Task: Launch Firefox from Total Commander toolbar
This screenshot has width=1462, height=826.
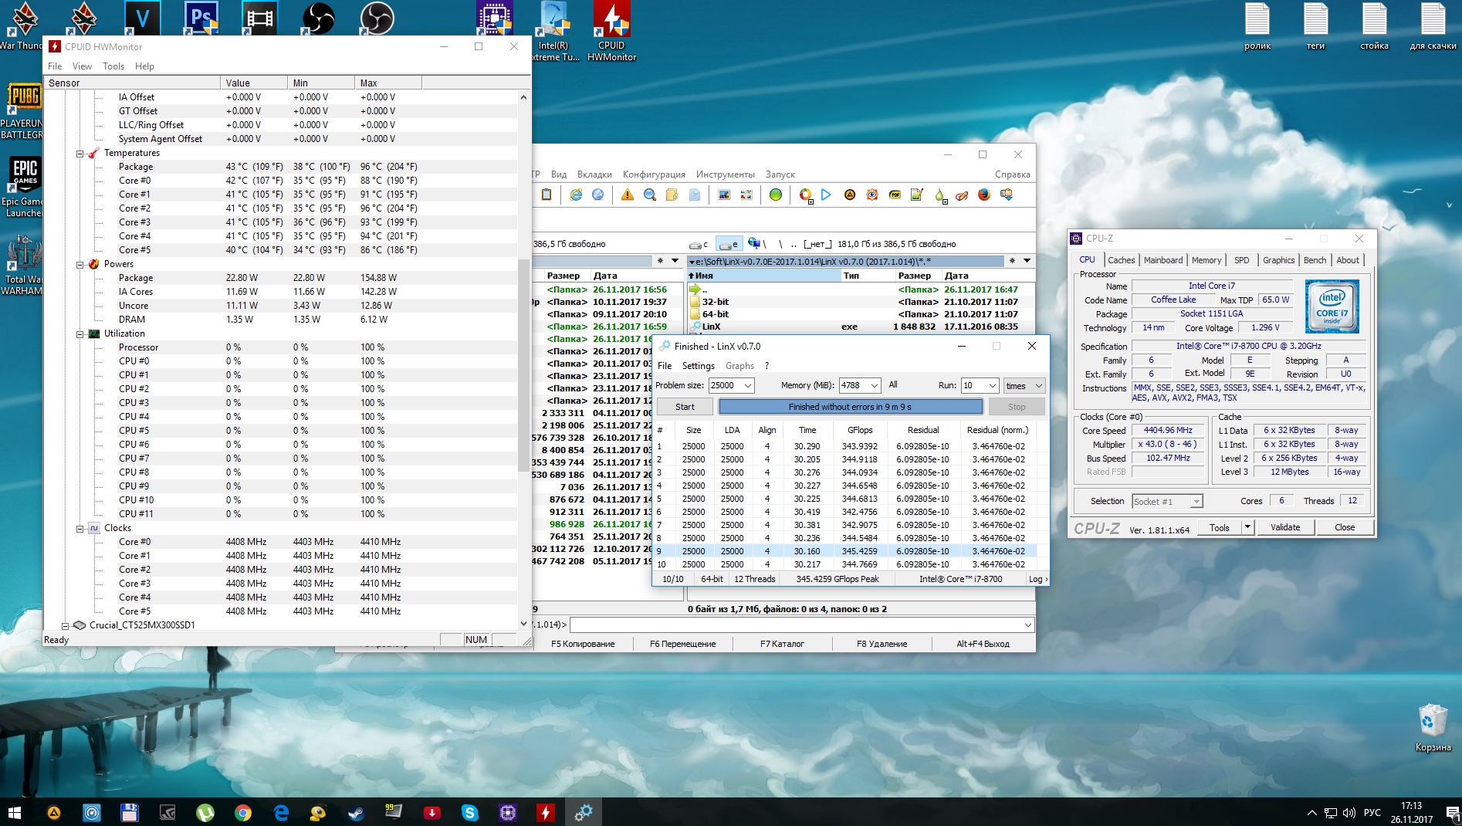Action: click(983, 195)
